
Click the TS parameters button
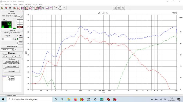click(123, 8)
